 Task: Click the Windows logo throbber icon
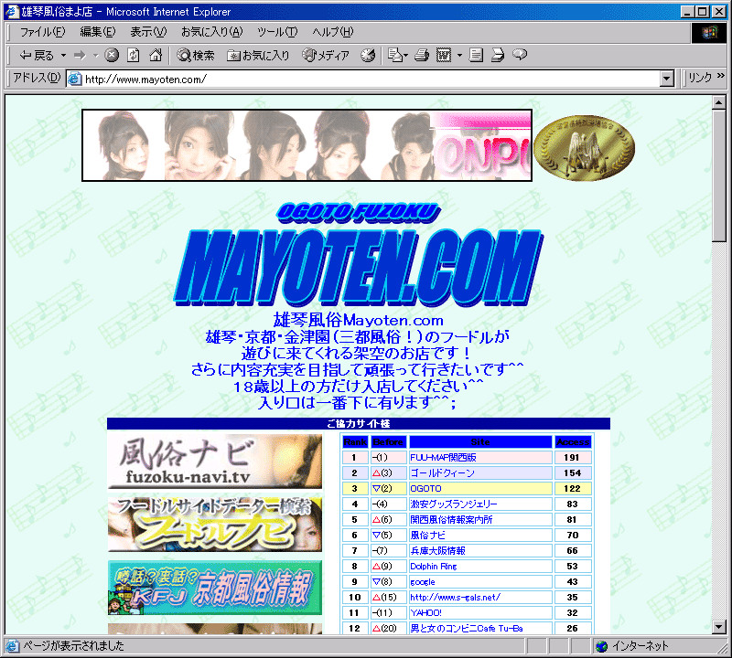click(x=708, y=32)
